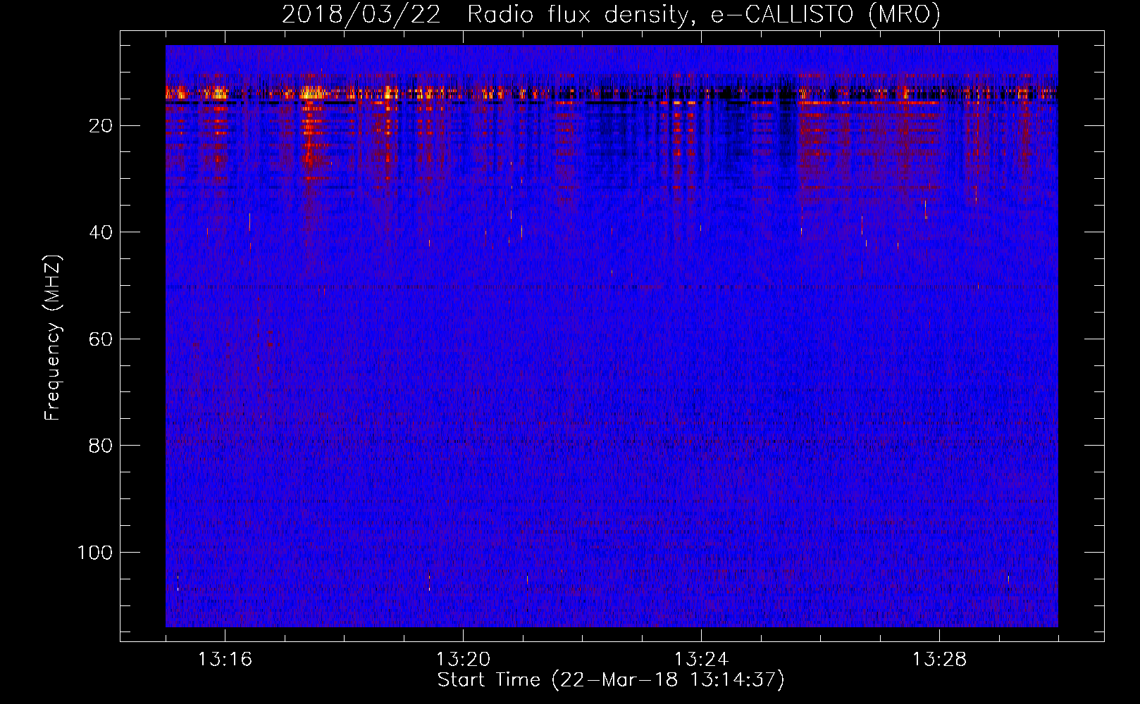Click the 20 MHz frequency label
Screen dimensions: 1140x704
[101, 126]
